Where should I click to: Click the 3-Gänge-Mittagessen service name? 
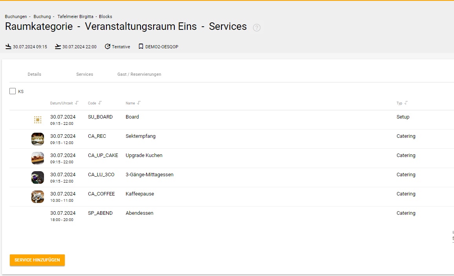tap(149, 174)
